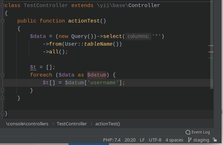Open PHP: 7.4 language level selector

tap(111, 140)
